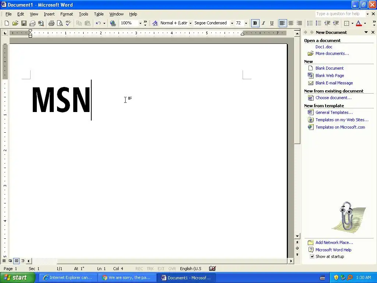The image size is (377, 283).
Task: Uncheck Show at startup checkbox
Action: pyautogui.click(x=312, y=256)
